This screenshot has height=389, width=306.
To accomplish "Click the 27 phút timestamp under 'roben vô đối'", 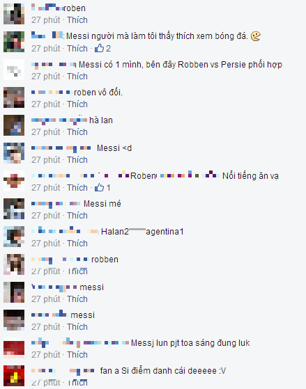I will (46, 104).
